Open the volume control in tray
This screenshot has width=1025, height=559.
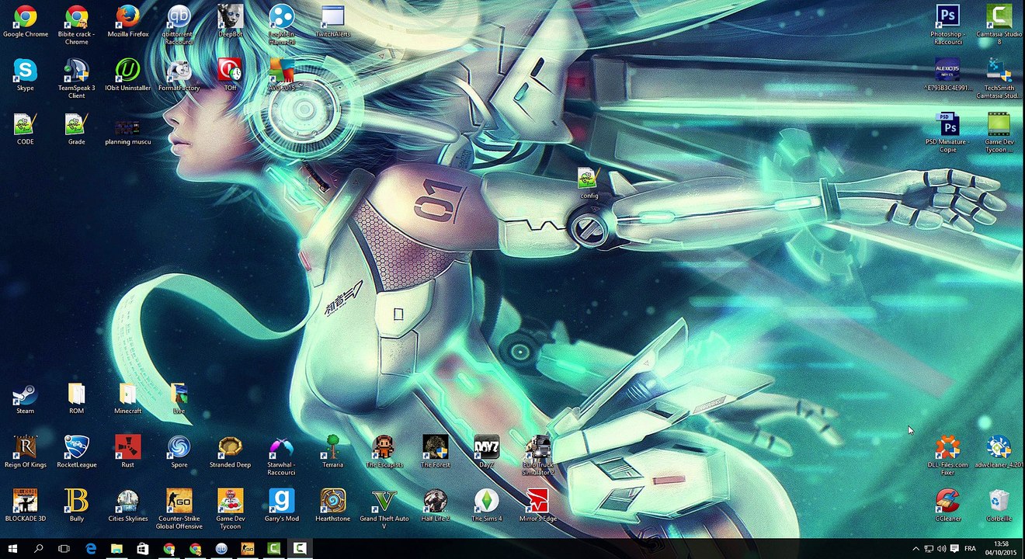click(x=941, y=549)
